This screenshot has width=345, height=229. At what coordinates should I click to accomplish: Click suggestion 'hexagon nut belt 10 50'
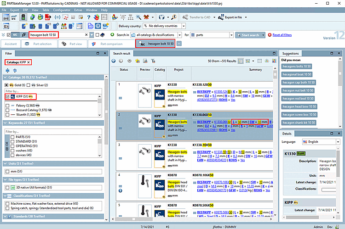tap(298, 90)
